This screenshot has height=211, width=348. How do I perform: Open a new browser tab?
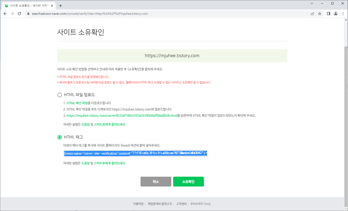60,6
